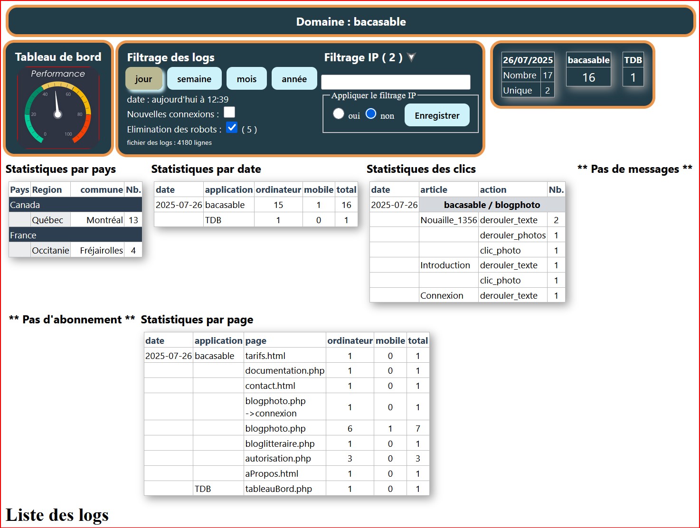The image size is (700, 528).
Task: Select the jour filter tab
Action: (143, 79)
